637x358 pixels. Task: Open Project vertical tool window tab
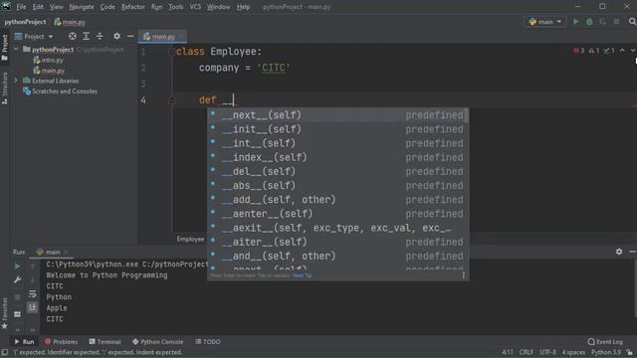[4, 47]
